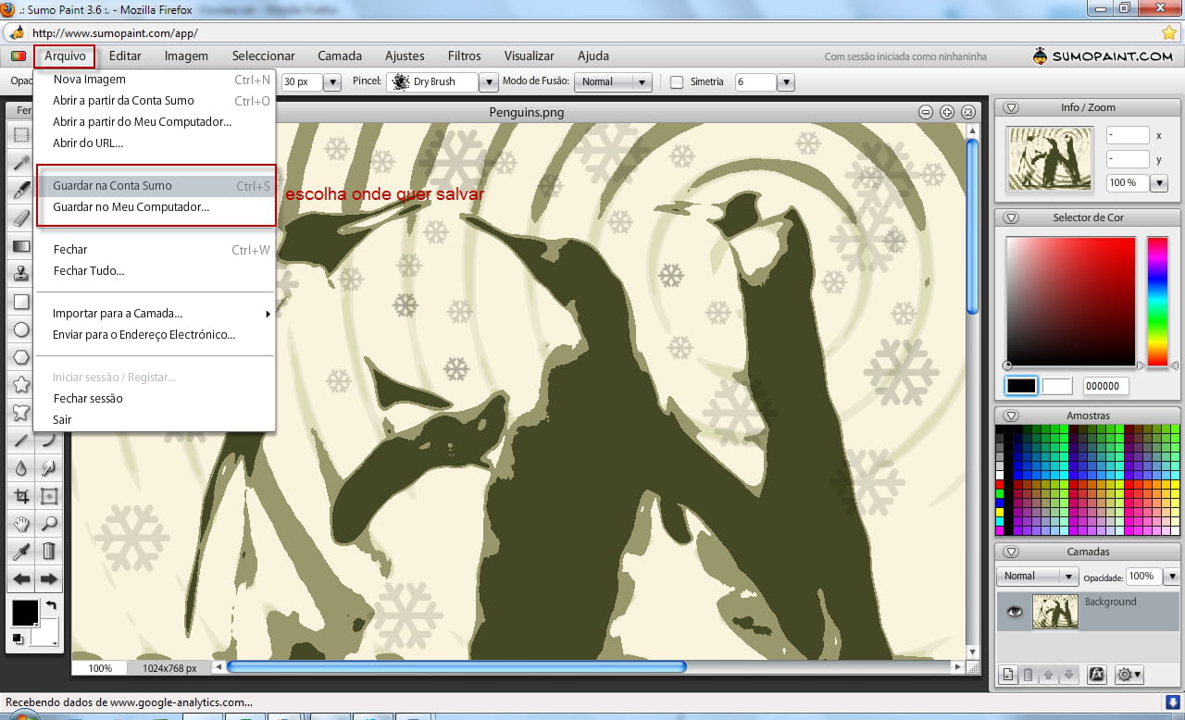1185x720 pixels.
Task: Swap foreground and background colors arrow
Action: click(x=51, y=605)
